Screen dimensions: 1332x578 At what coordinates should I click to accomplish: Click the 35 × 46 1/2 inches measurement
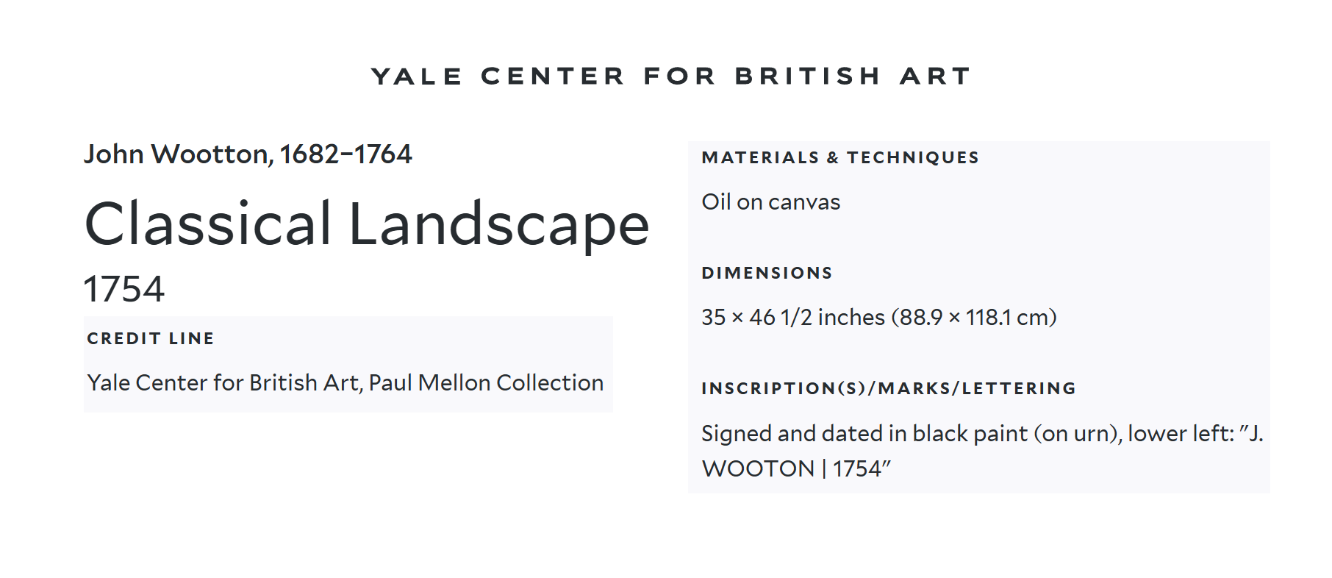pos(792,318)
